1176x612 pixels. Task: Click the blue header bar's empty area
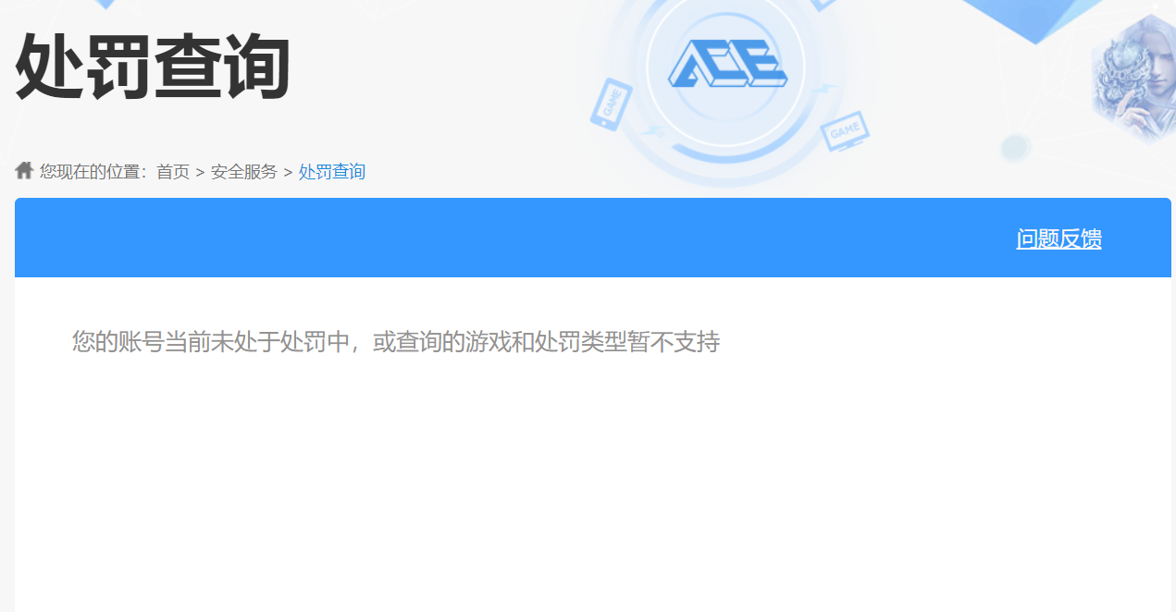point(509,238)
